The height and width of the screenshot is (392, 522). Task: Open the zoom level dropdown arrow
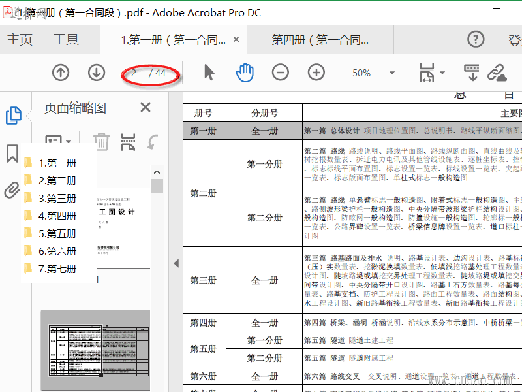tap(392, 73)
